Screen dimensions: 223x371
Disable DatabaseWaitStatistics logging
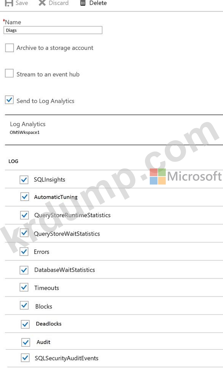click(x=24, y=270)
